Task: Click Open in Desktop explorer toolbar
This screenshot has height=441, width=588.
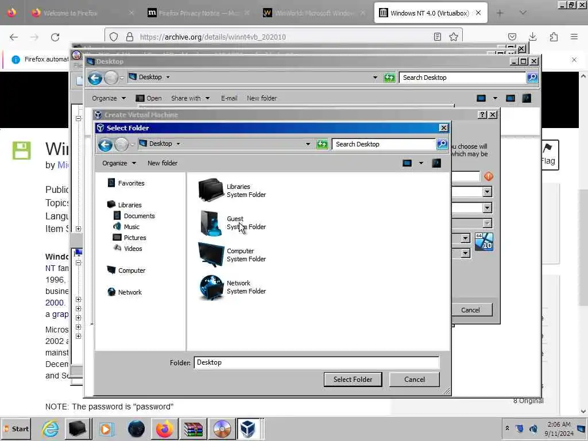Action: point(149,98)
